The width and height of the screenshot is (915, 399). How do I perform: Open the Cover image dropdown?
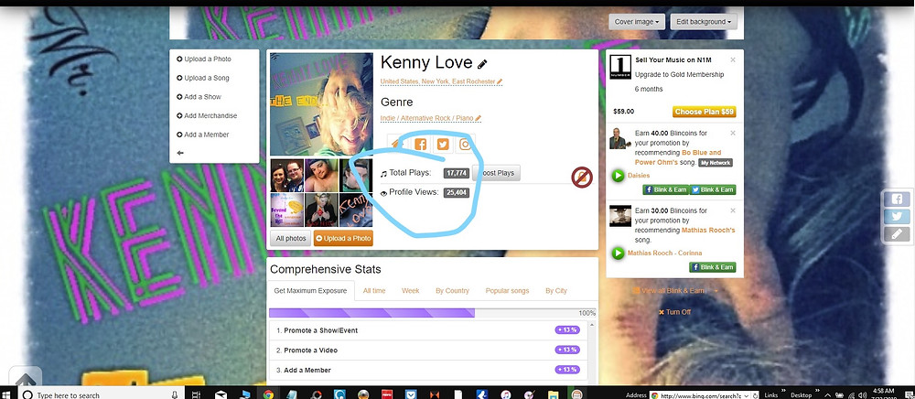(637, 22)
